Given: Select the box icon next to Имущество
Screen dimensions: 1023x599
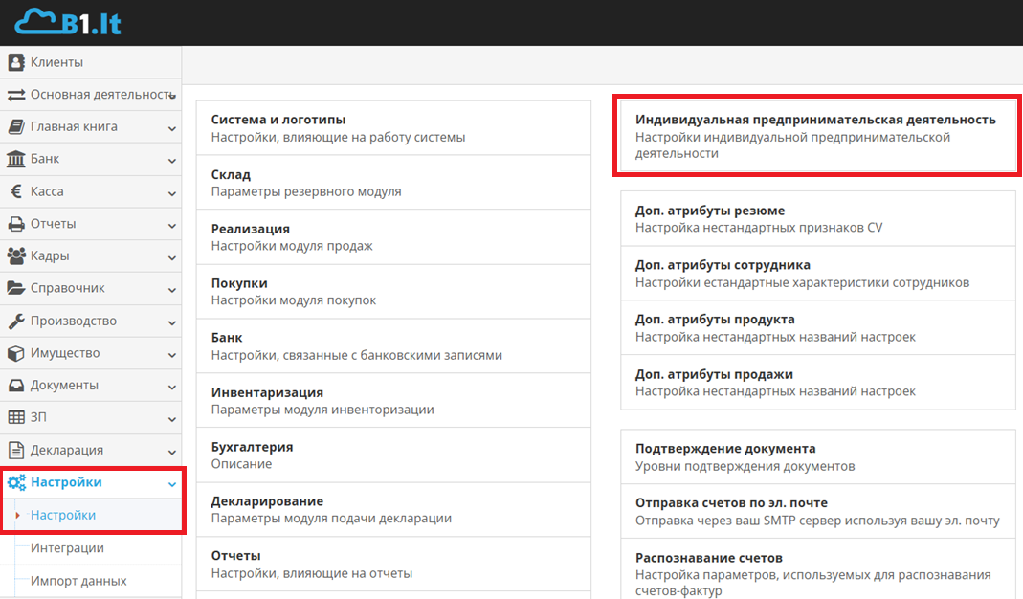Looking at the screenshot, I should click(14, 353).
